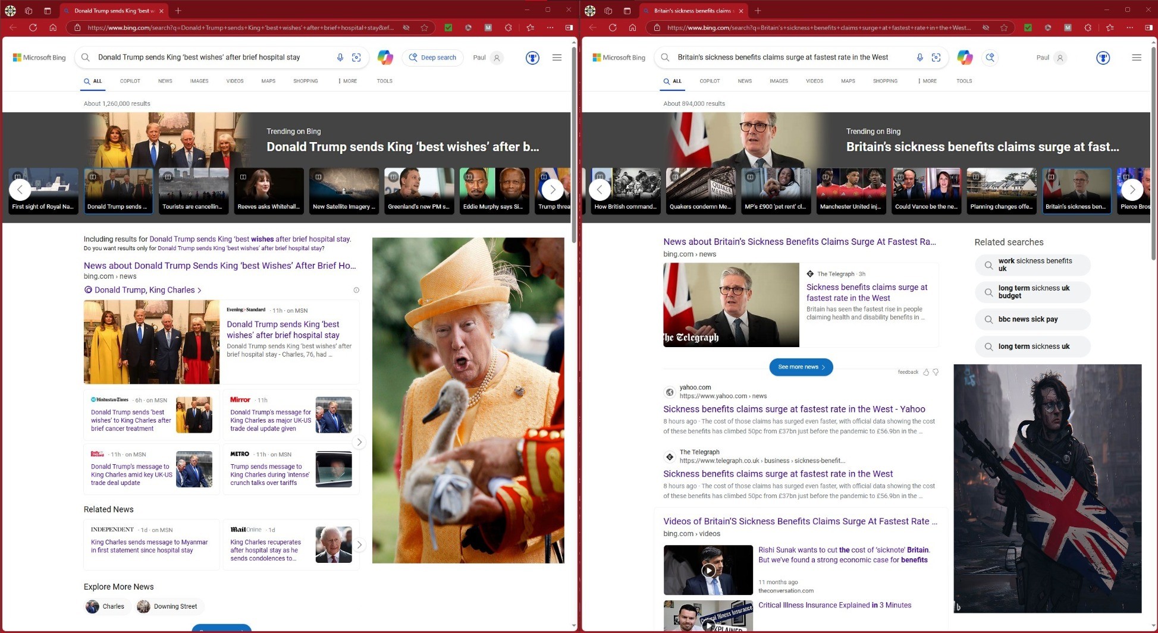
Task: Open Evening Standard Trump best wishes headline
Action: click(x=283, y=330)
